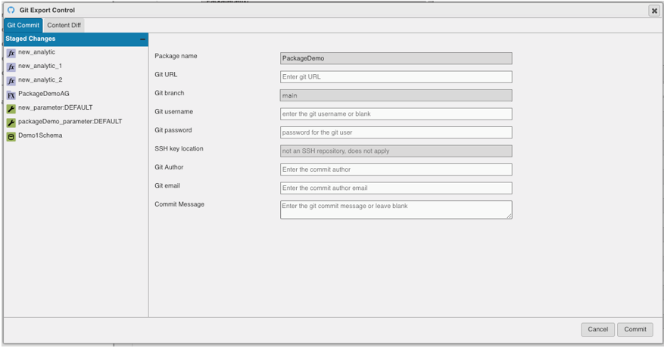The width and height of the screenshot is (664, 348).
Task: Focus the Commit Message text area
Action: tap(396, 210)
